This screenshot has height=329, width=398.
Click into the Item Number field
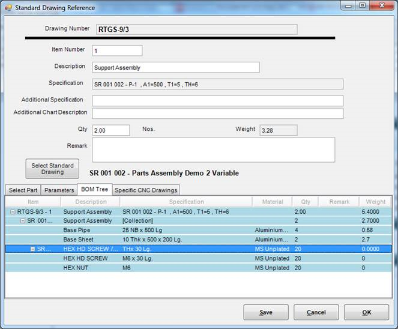tap(117, 50)
